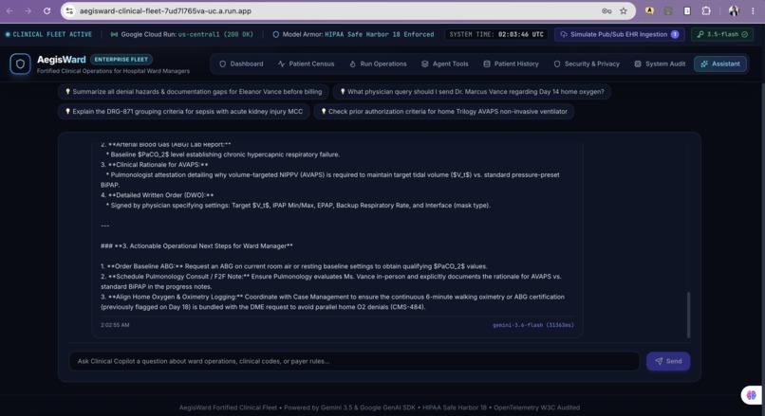Select the Trilogy AVAPS prior authorization suggestion
Image resolution: width=765 pixels, height=416 pixels.
pos(443,112)
